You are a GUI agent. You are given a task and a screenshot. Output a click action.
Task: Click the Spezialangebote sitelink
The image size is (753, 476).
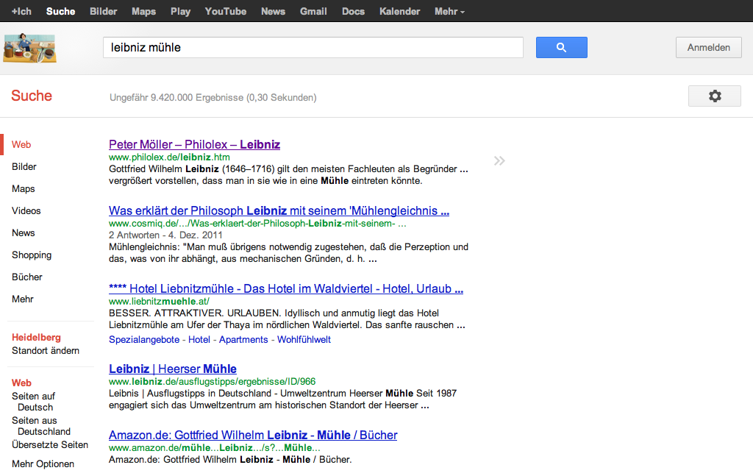coord(144,340)
